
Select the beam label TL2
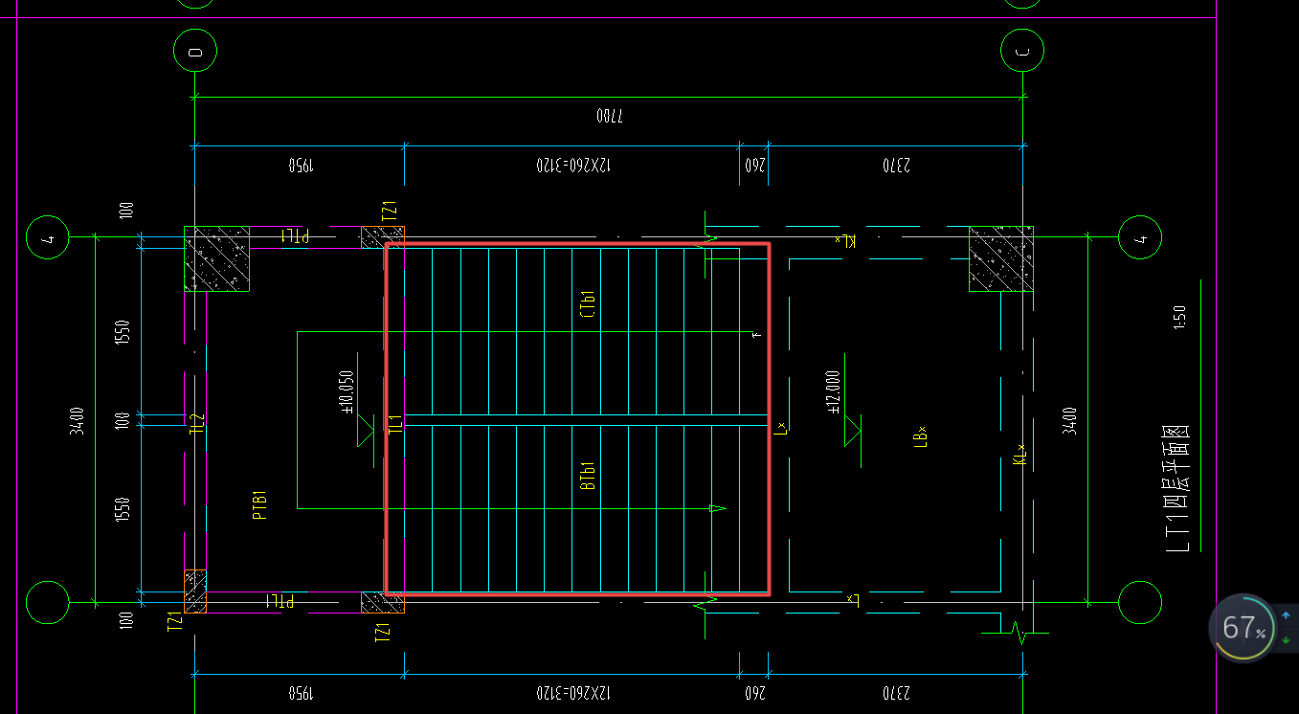tap(196, 425)
